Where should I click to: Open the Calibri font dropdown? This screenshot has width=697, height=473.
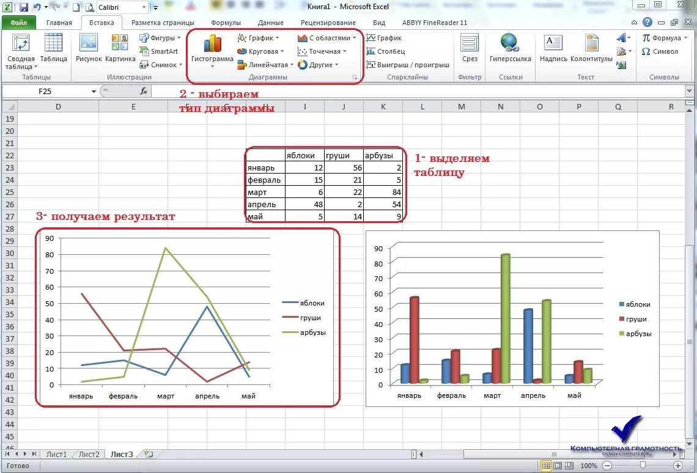click(144, 7)
